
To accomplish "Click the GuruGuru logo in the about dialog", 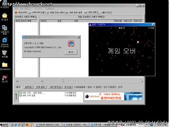I will click(71, 44).
